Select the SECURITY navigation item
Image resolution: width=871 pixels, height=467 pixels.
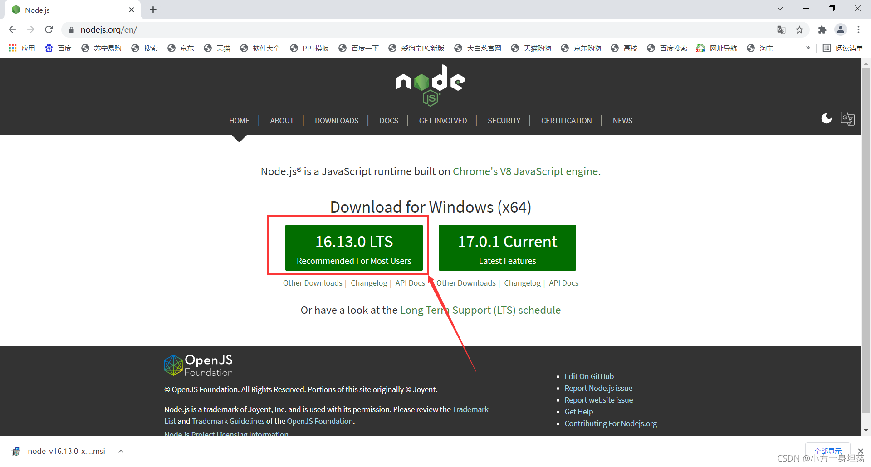coord(504,121)
